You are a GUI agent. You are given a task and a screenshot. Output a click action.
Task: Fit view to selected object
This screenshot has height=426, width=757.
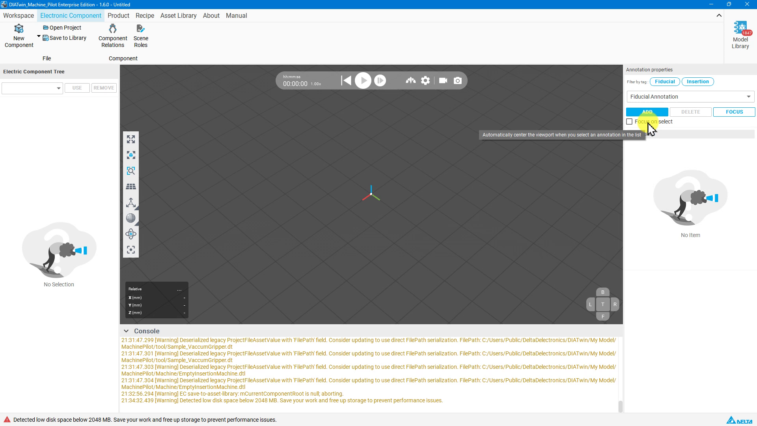click(x=131, y=155)
